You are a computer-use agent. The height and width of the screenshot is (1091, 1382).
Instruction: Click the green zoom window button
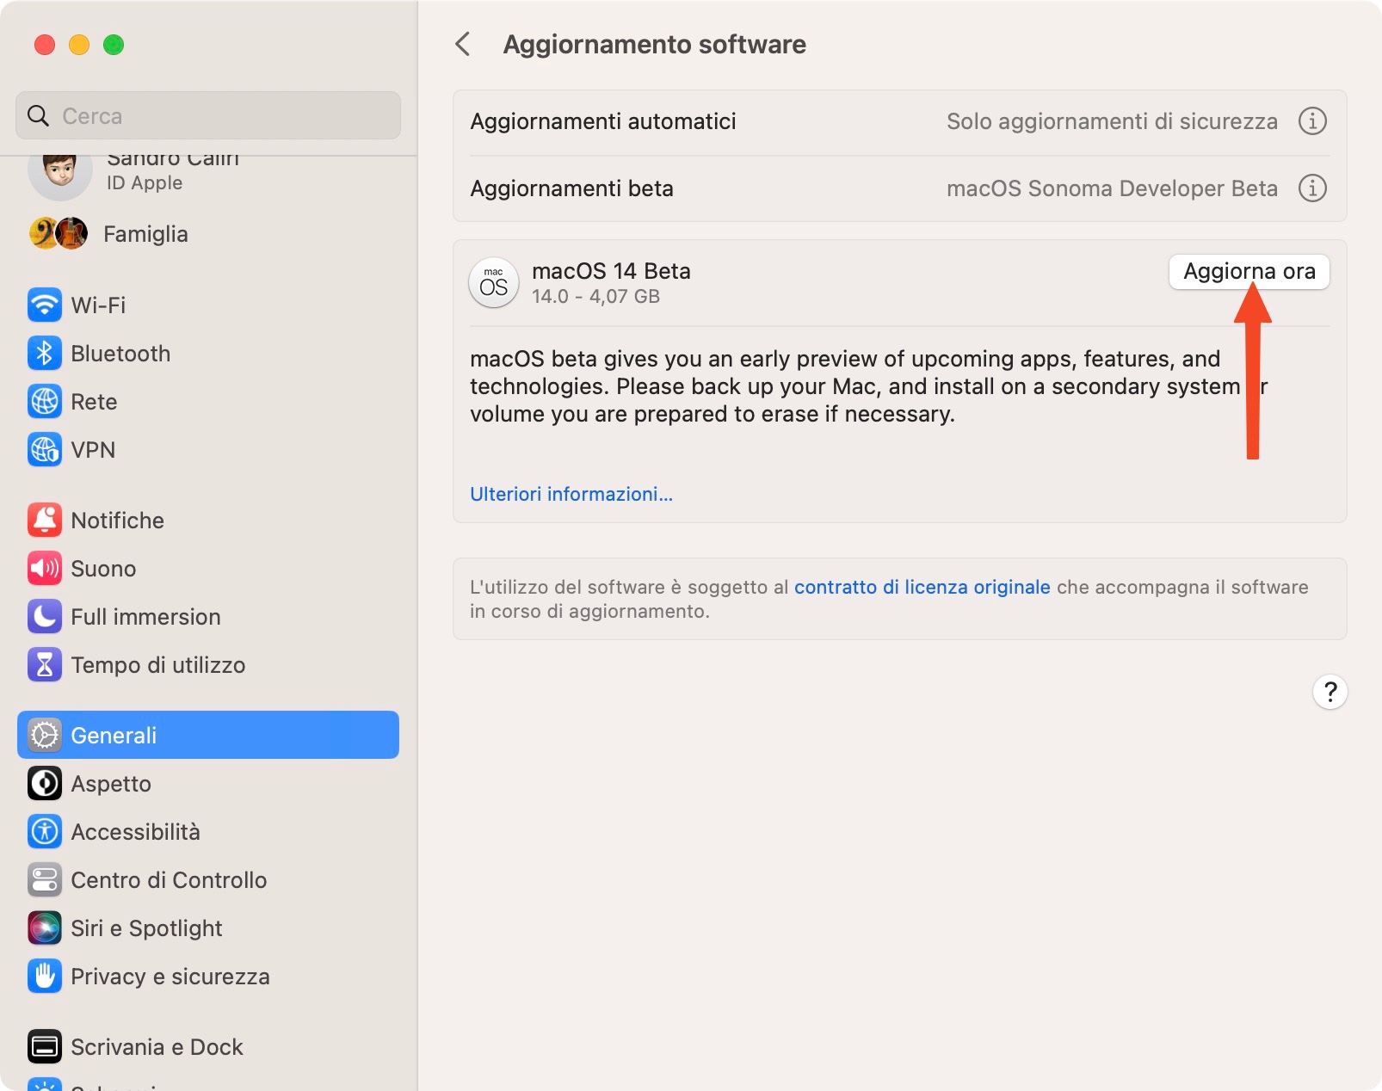tap(114, 44)
